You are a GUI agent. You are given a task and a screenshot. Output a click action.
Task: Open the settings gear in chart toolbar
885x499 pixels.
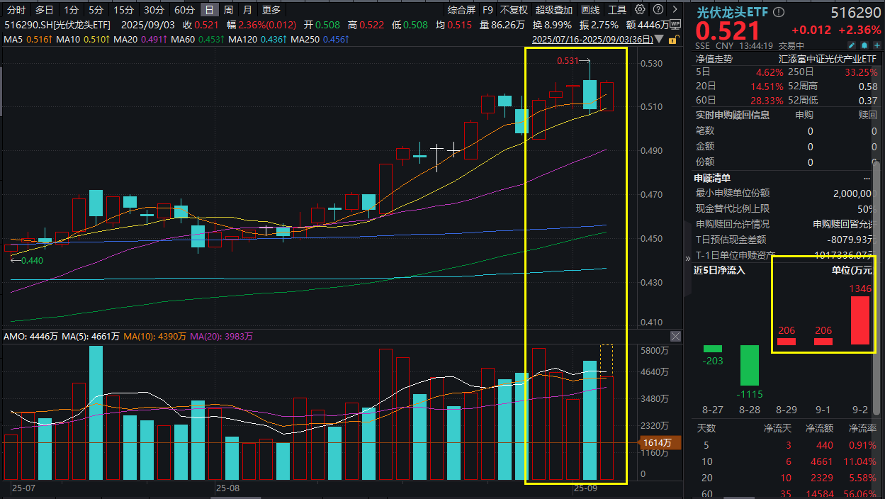[640, 10]
